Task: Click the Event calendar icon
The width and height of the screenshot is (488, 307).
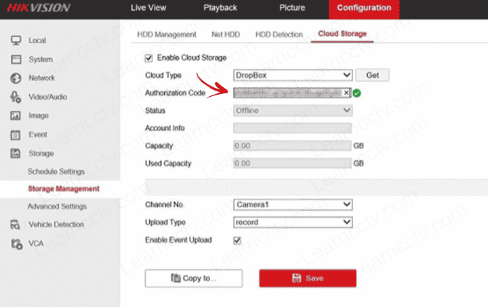Action: [x=16, y=135]
